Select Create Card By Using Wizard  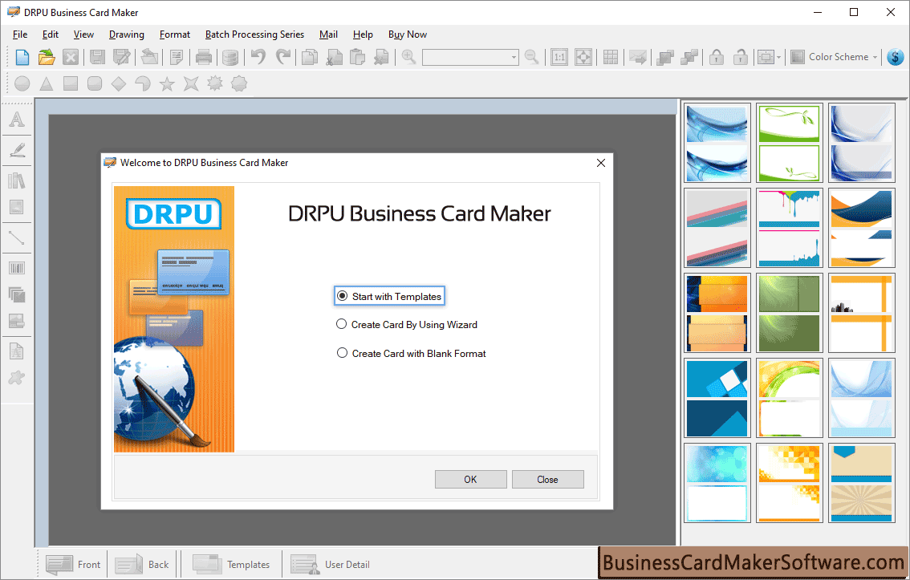pos(407,325)
